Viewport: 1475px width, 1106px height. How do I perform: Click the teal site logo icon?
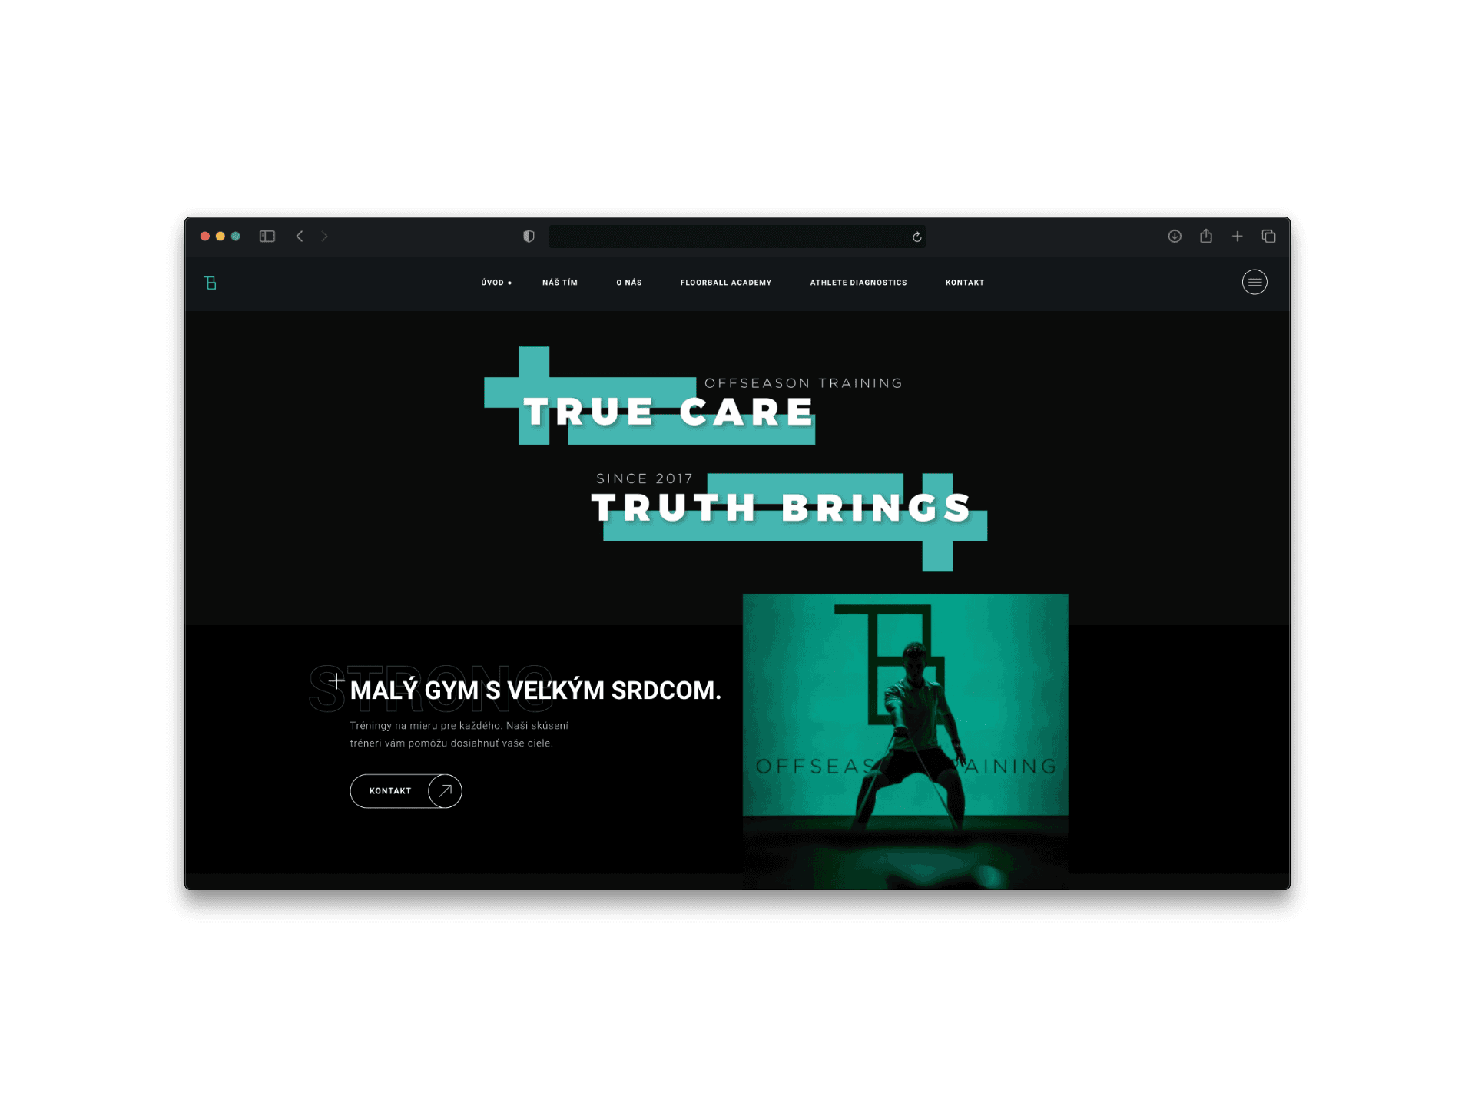click(x=210, y=283)
